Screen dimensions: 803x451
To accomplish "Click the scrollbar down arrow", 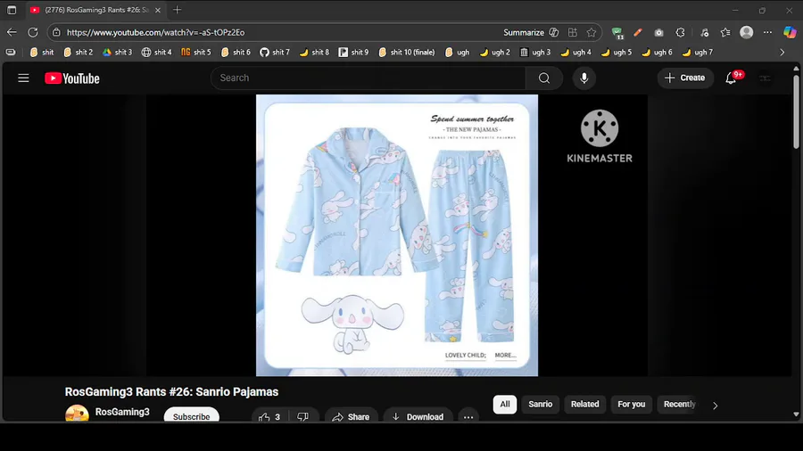I will (x=796, y=414).
